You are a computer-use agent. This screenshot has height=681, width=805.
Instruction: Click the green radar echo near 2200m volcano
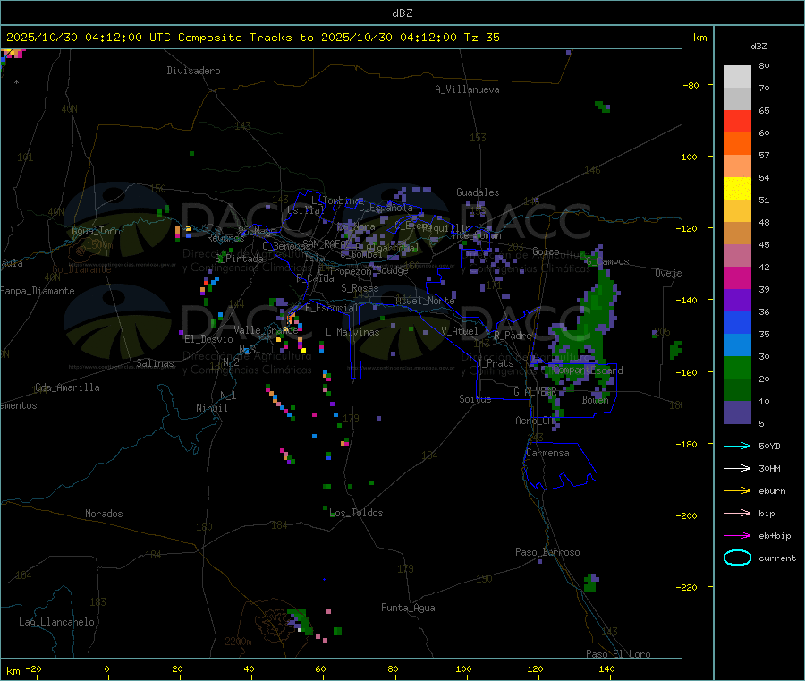coord(300,620)
